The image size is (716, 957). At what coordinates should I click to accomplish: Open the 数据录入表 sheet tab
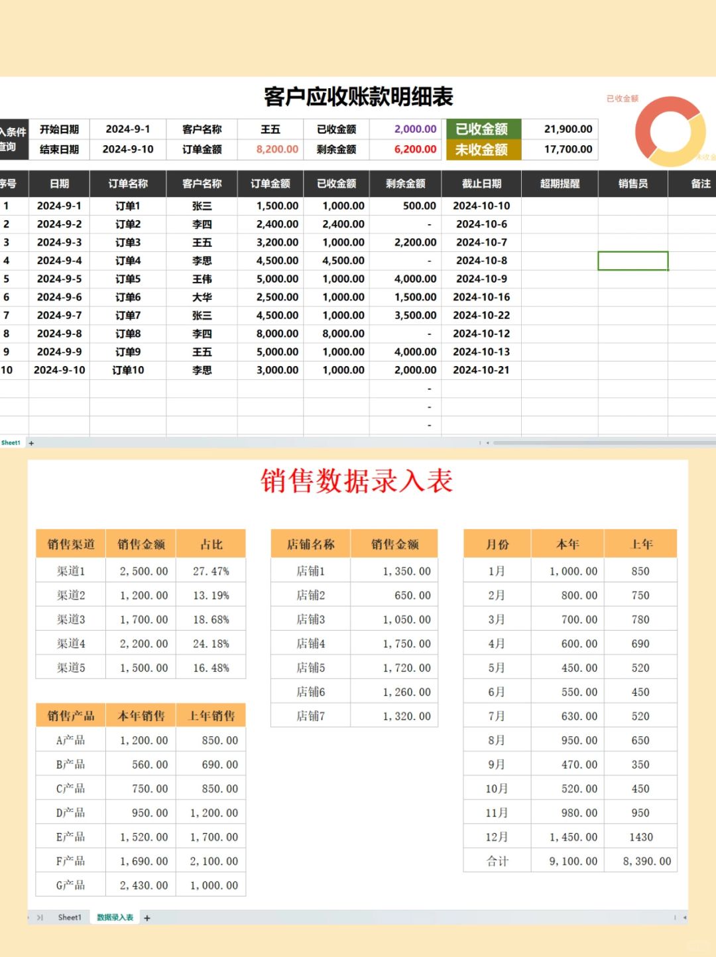[115, 918]
